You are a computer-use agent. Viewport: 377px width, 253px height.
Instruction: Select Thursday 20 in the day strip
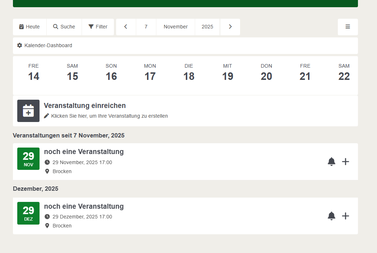coord(266,73)
